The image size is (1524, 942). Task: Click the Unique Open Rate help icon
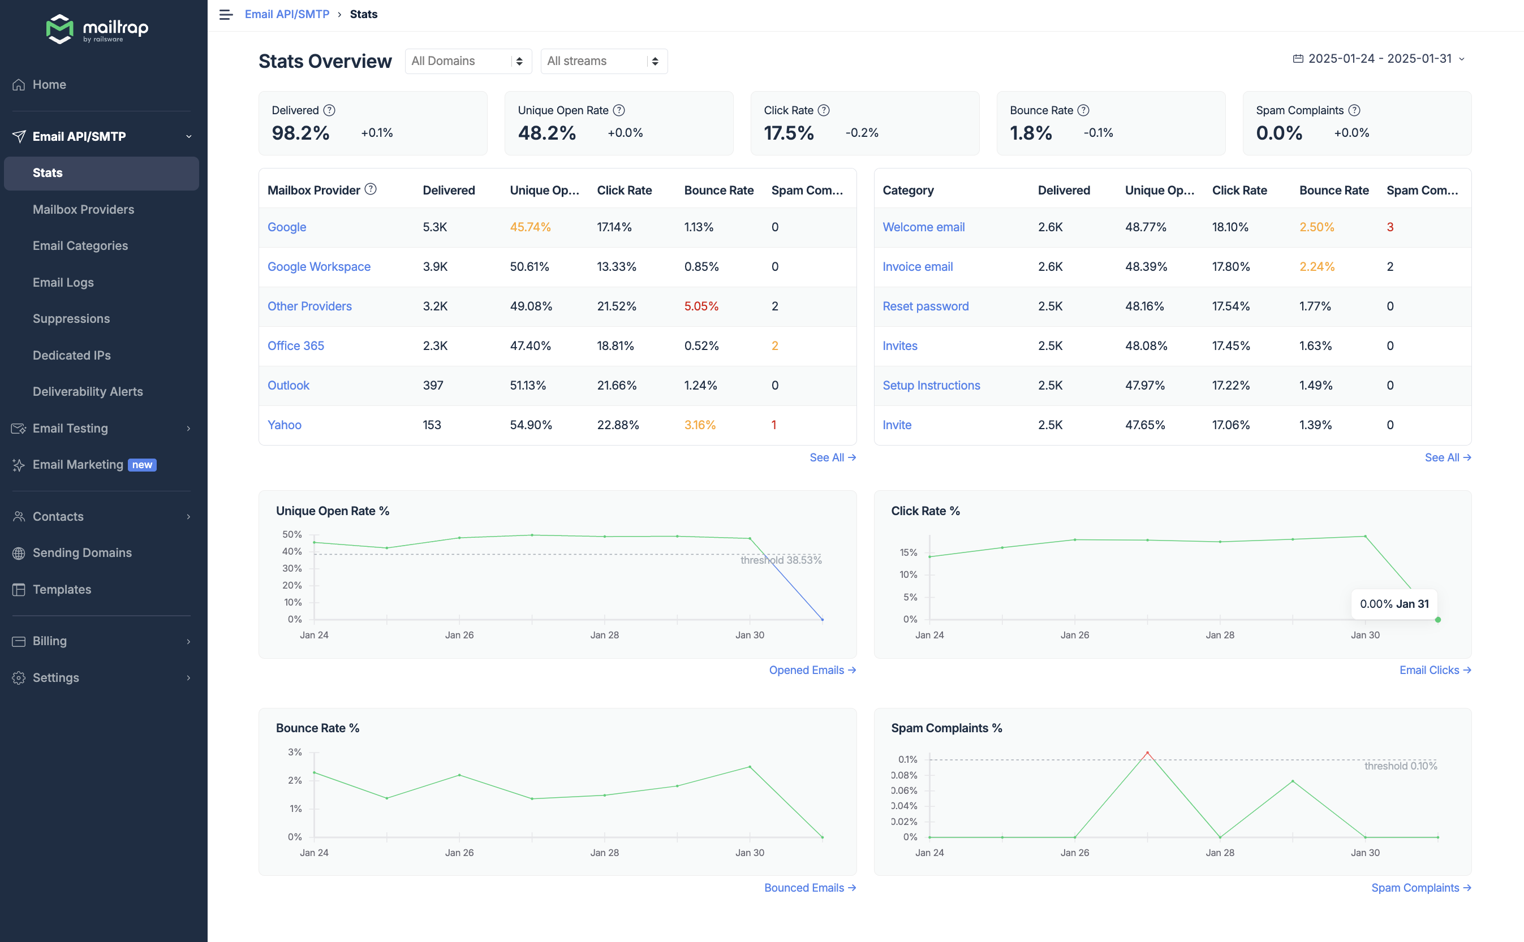618,110
